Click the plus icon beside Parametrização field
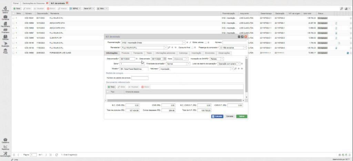Image resolution: width=353 pixels, height=161 pixels. (187, 42)
